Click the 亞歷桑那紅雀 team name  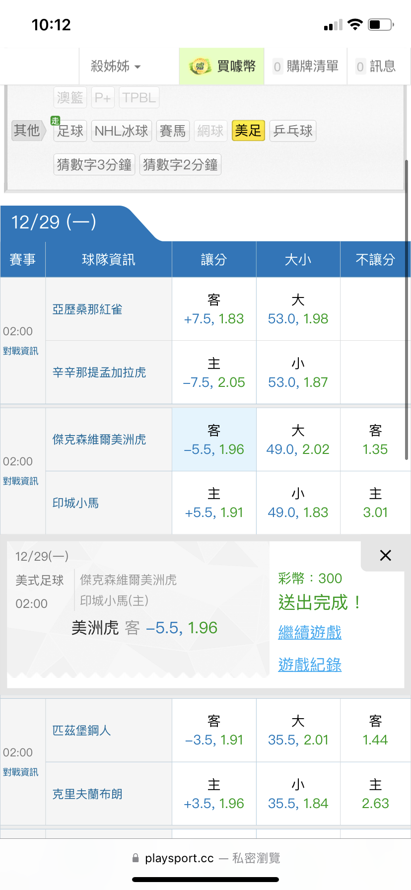pyautogui.click(x=87, y=309)
